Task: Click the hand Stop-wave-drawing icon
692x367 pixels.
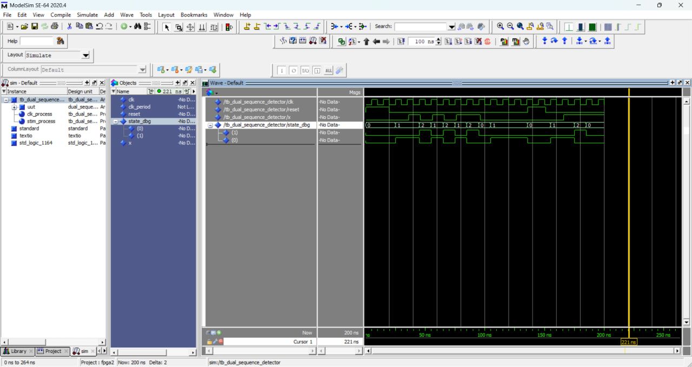Action: point(526,41)
